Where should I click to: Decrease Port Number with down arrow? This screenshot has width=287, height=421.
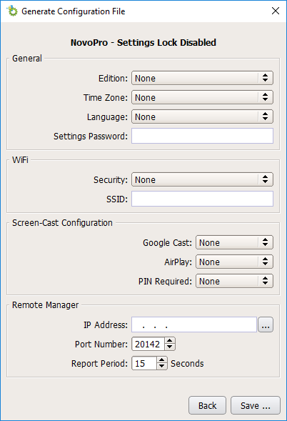(x=169, y=347)
